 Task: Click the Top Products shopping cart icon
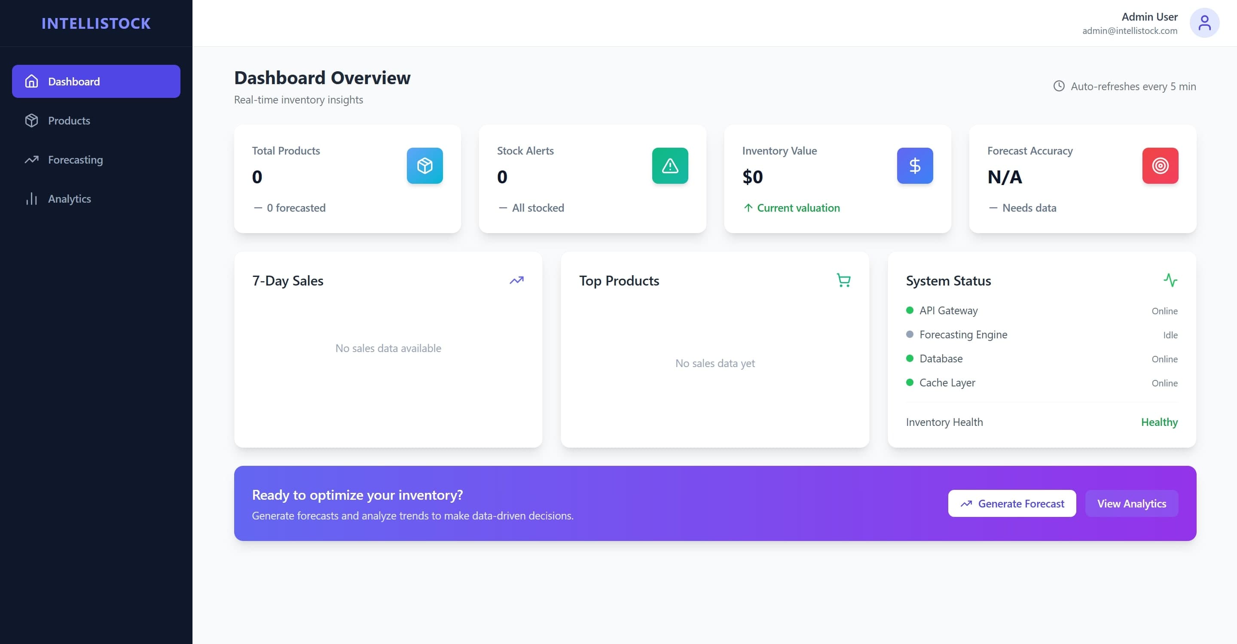pos(843,280)
